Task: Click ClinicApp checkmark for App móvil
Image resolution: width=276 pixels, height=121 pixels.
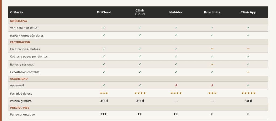Action: [248, 85]
